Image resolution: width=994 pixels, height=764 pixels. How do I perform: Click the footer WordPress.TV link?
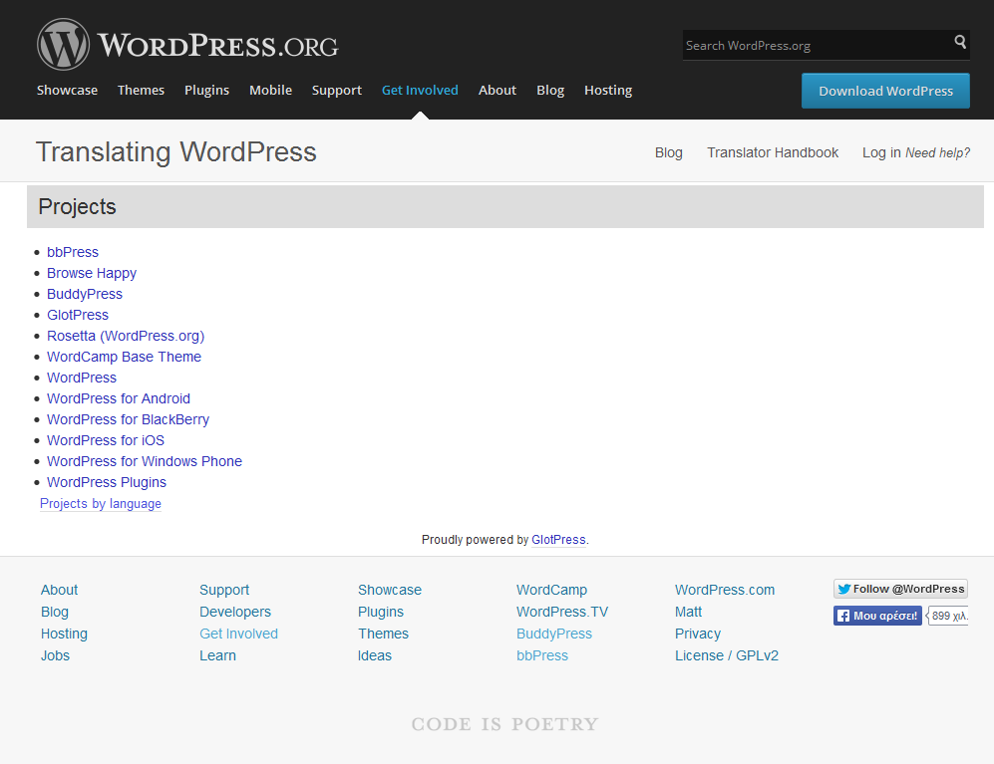[562, 612]
